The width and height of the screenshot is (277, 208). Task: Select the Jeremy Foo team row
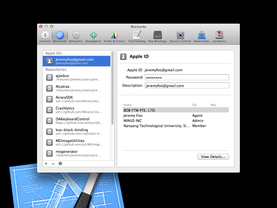point(176,115)
